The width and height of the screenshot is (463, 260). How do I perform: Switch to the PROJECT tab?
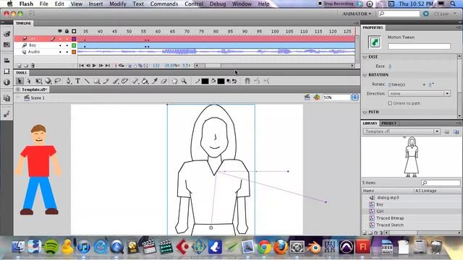(388, 123)
